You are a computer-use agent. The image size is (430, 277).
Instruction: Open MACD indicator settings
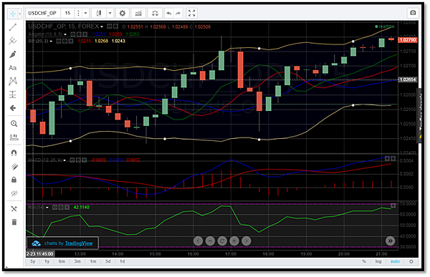[78, 160]
